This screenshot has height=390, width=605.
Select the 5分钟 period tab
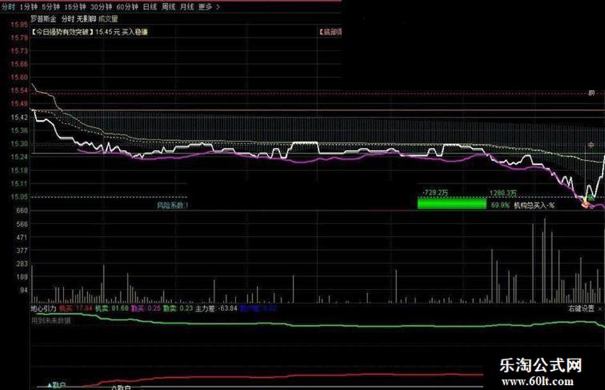pyautogui.click(x=51, y=7)
